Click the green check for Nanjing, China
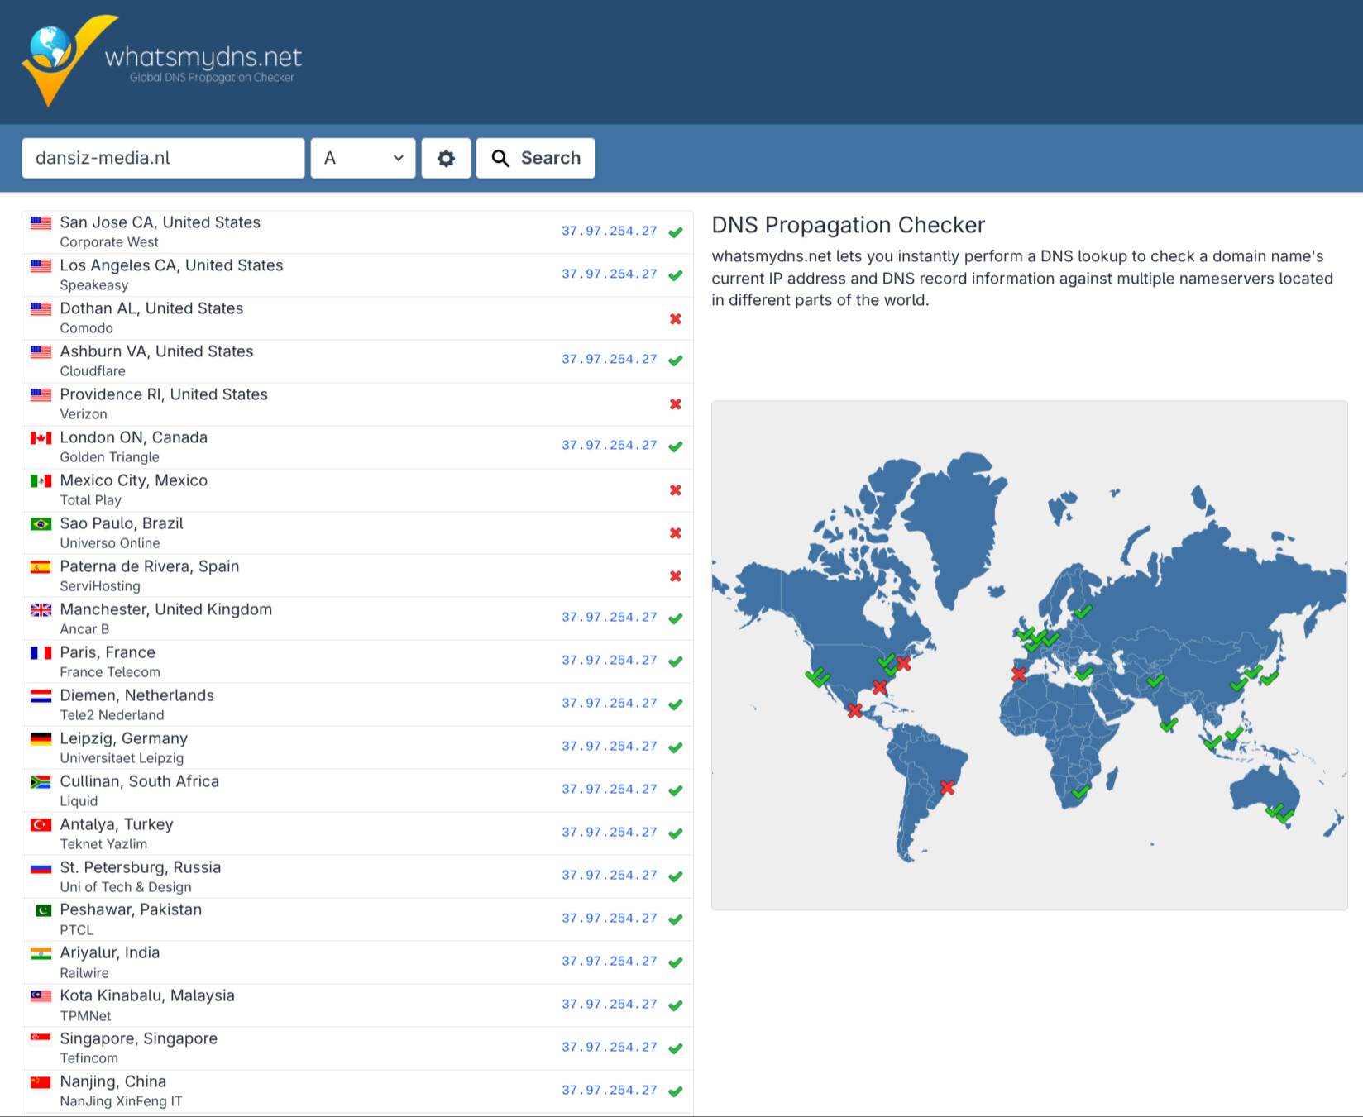This screenshot has width=1363, height=1117. (x=676, y=1091)
